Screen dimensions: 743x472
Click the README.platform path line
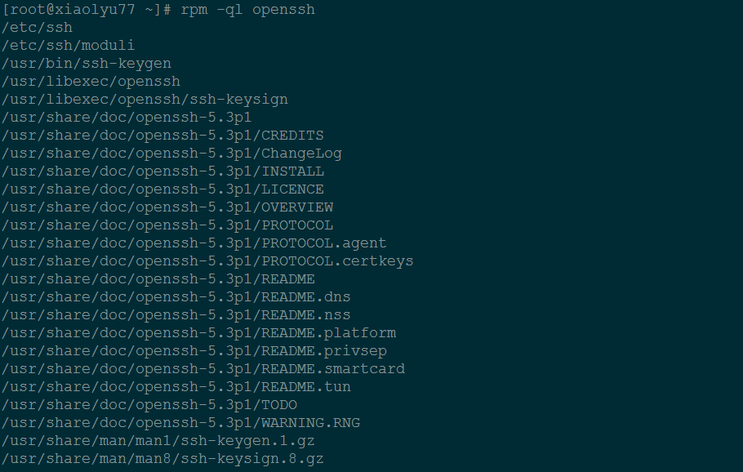tap(198, 333)
